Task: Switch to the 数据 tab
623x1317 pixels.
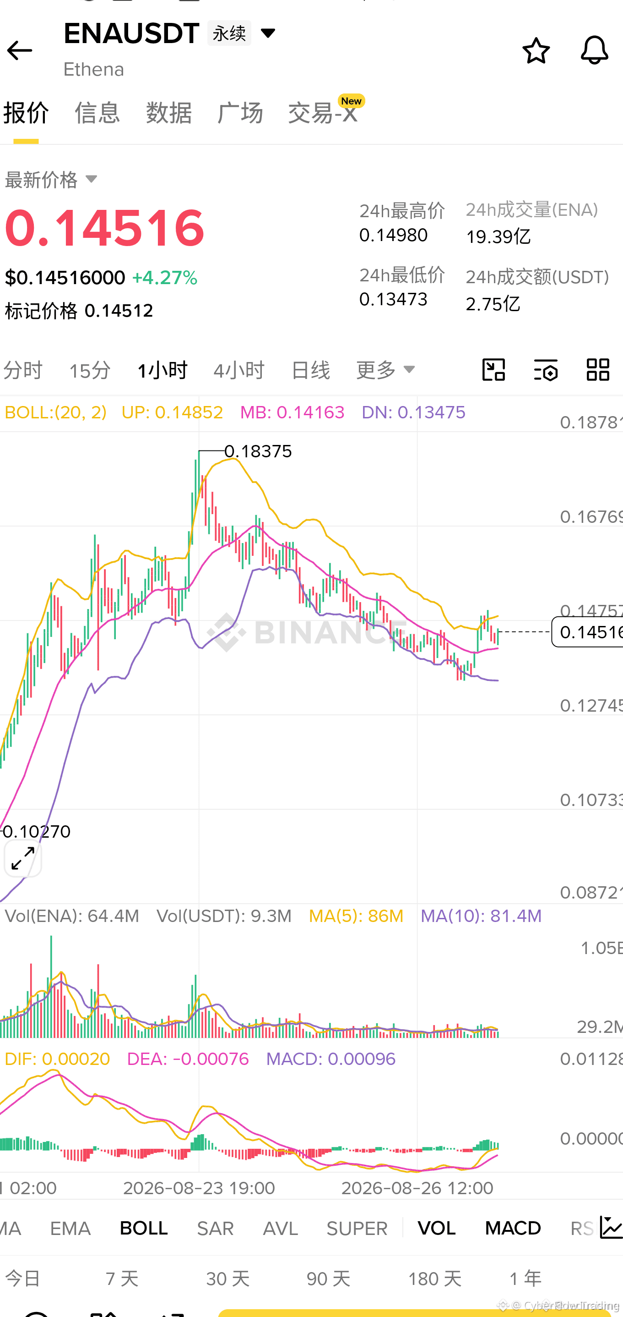Action: [168, 112]
